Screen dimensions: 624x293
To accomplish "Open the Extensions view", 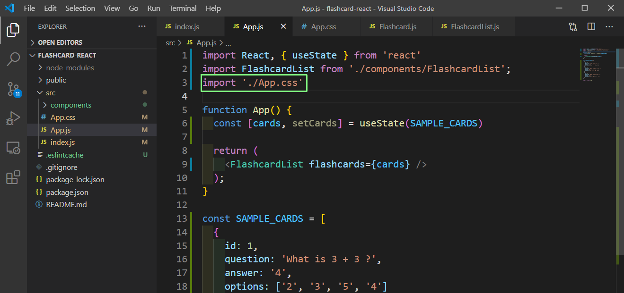I will pyautogui.click(x=13, y=177).
